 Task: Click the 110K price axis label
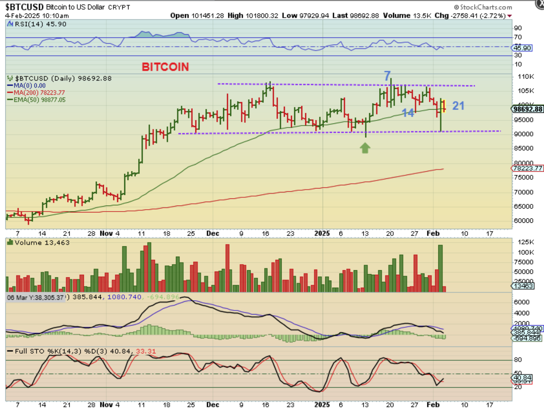[526, 77]
